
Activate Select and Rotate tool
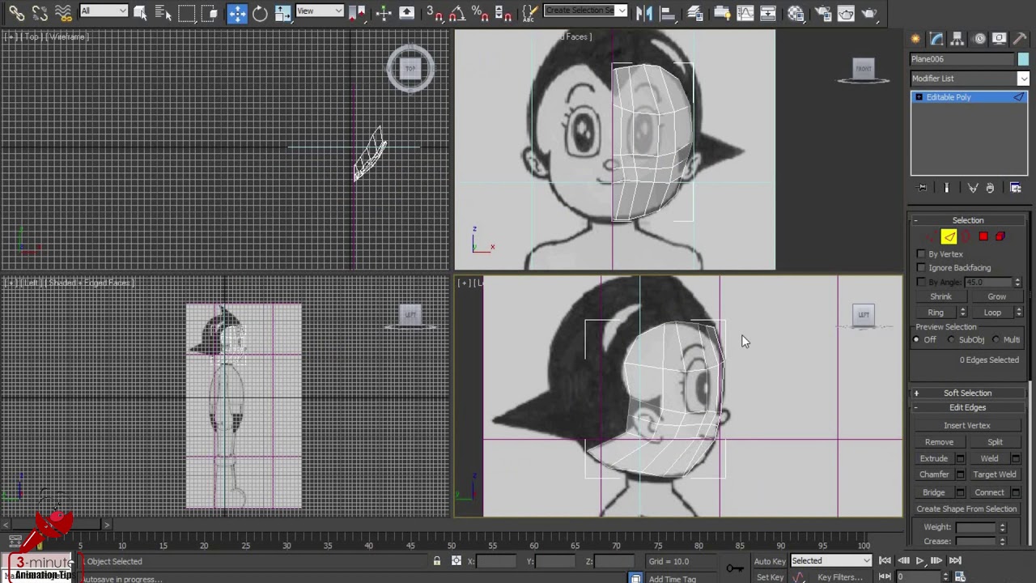(260, 13)
